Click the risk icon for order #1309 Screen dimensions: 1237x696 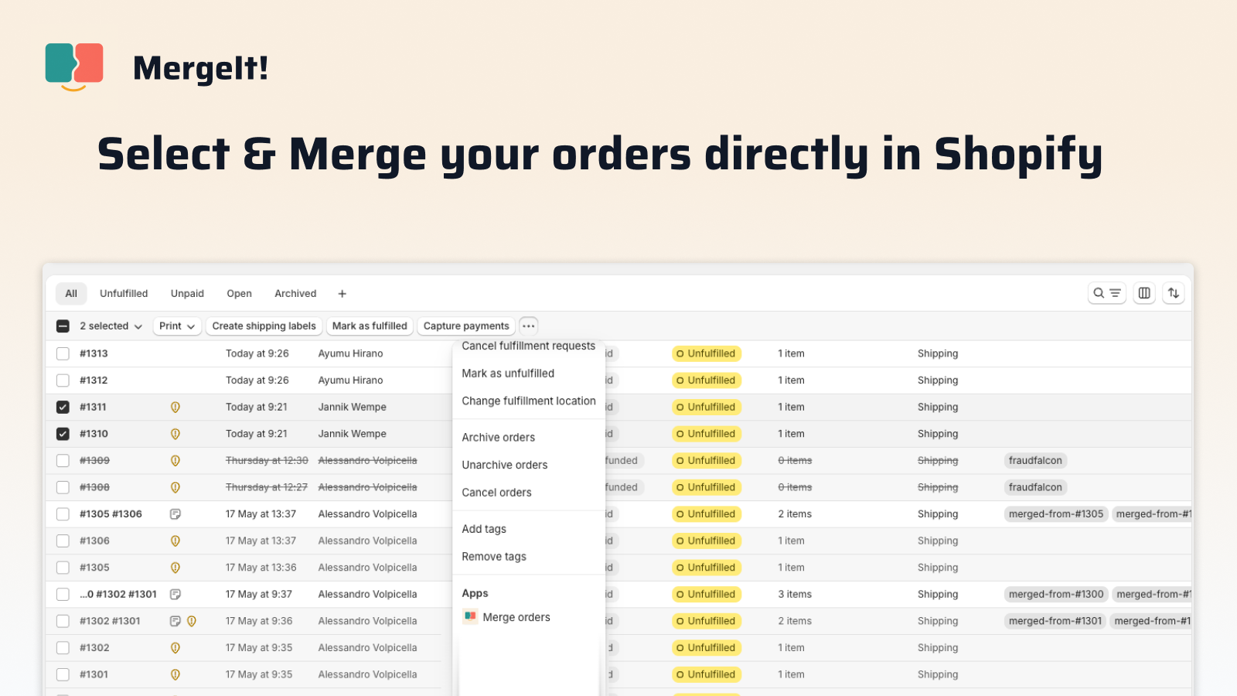[x=175, y=460]
